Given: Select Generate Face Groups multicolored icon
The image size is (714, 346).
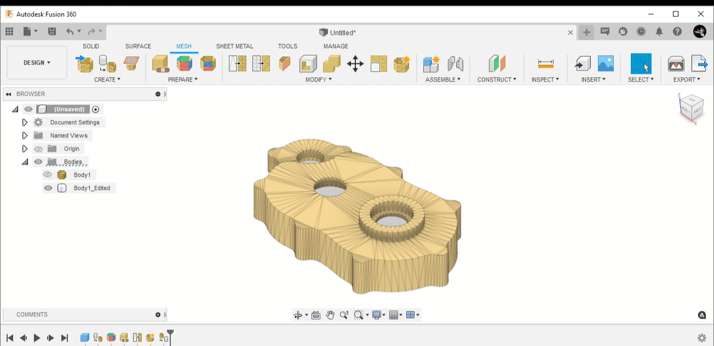Looking at the screenshot, I should [185, 64].
